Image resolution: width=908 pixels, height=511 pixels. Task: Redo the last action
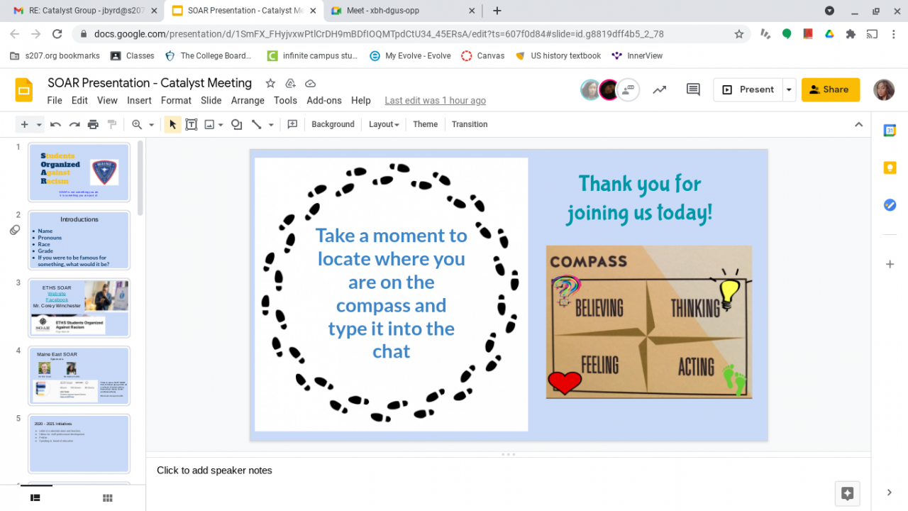click(x=74, y=124)
